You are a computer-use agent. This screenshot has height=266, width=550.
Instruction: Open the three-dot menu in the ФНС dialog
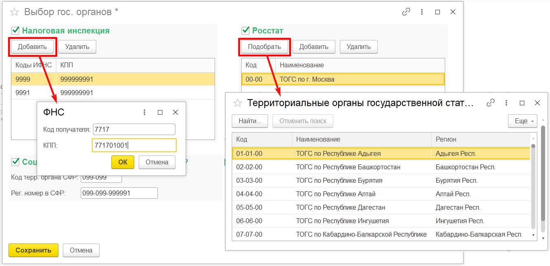(144, 112)
